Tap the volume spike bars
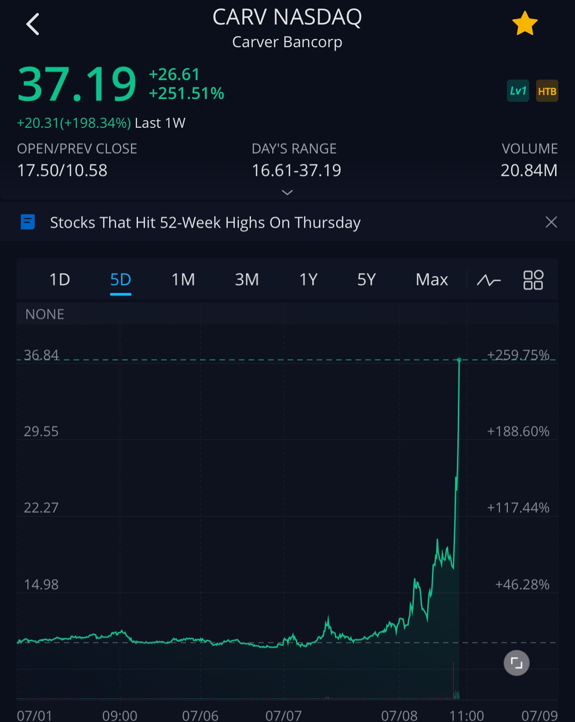 point(456,681)
